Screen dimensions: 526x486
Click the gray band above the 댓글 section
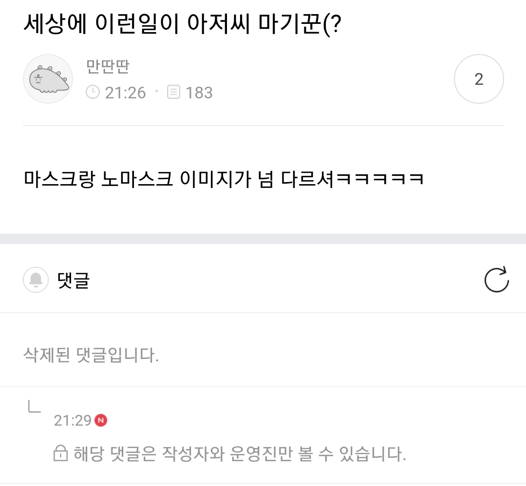[263, 239]
